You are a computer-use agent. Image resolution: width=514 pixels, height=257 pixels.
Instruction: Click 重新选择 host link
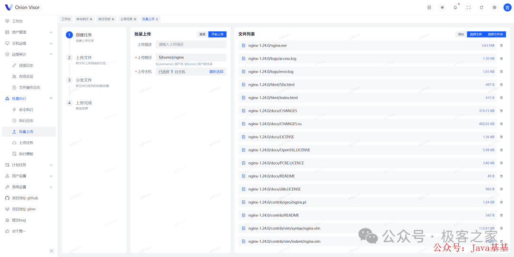[217, 72]
